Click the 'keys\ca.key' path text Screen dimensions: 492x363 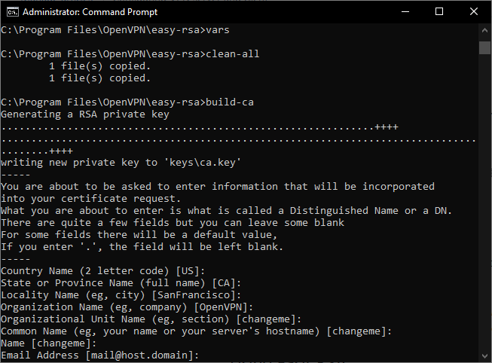coord(205,163)
